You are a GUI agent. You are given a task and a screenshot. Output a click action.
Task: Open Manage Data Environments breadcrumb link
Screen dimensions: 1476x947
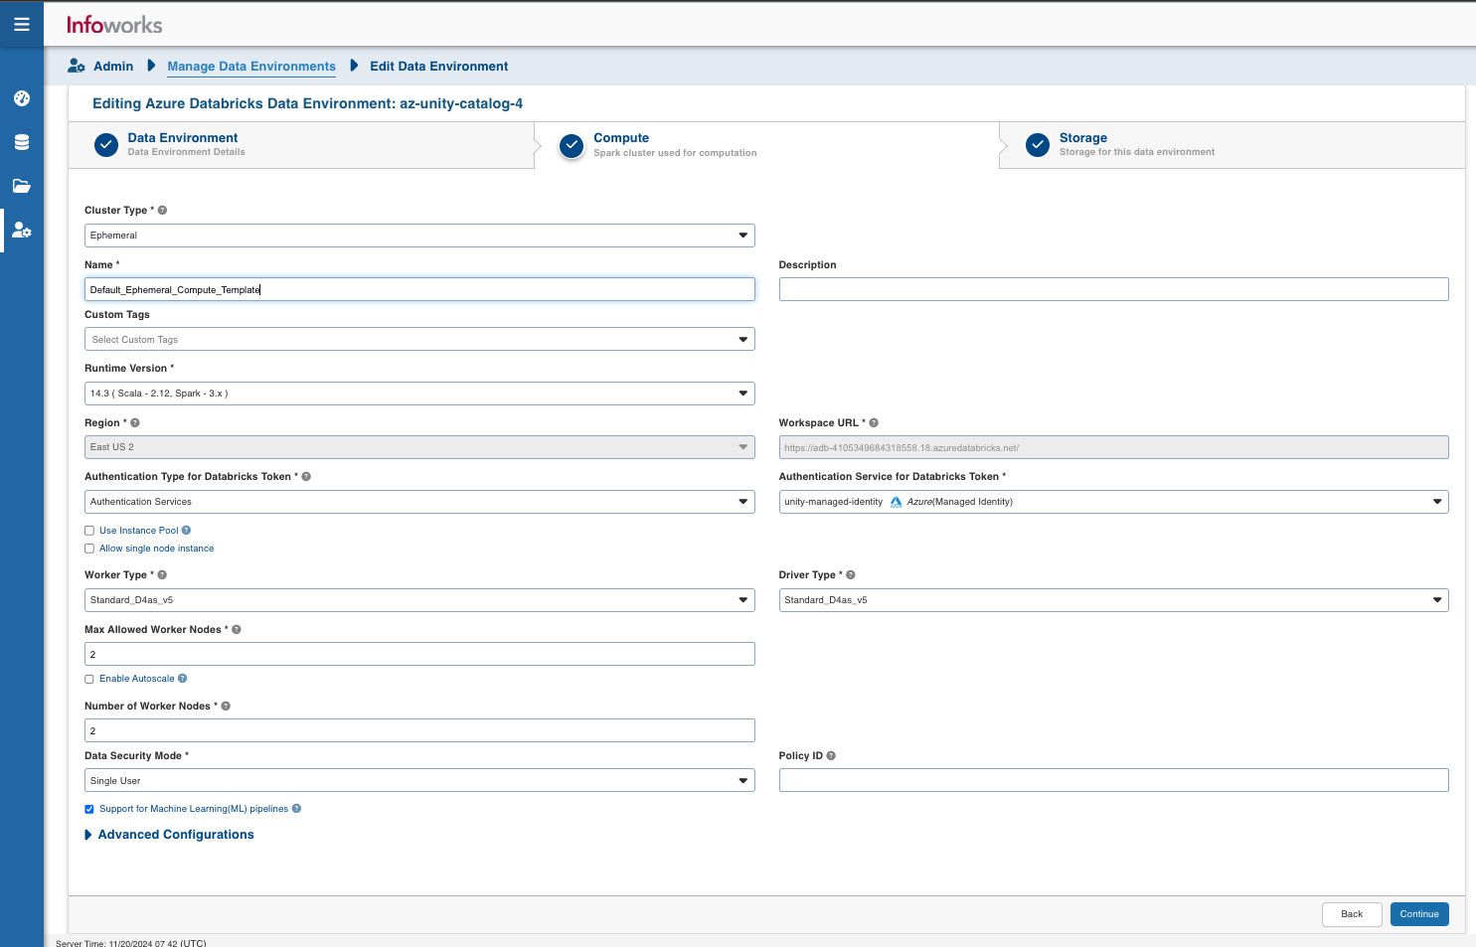(x=251, y=66)
